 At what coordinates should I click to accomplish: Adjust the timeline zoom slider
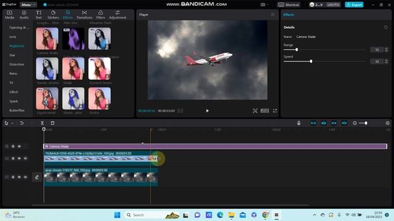click(366, 123)
